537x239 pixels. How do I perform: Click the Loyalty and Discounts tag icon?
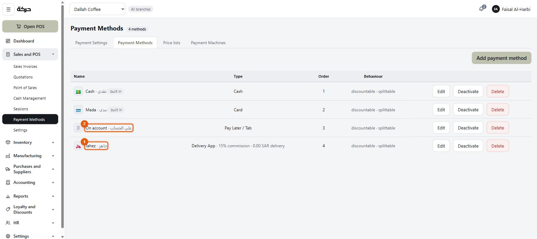tap(8, 210)
